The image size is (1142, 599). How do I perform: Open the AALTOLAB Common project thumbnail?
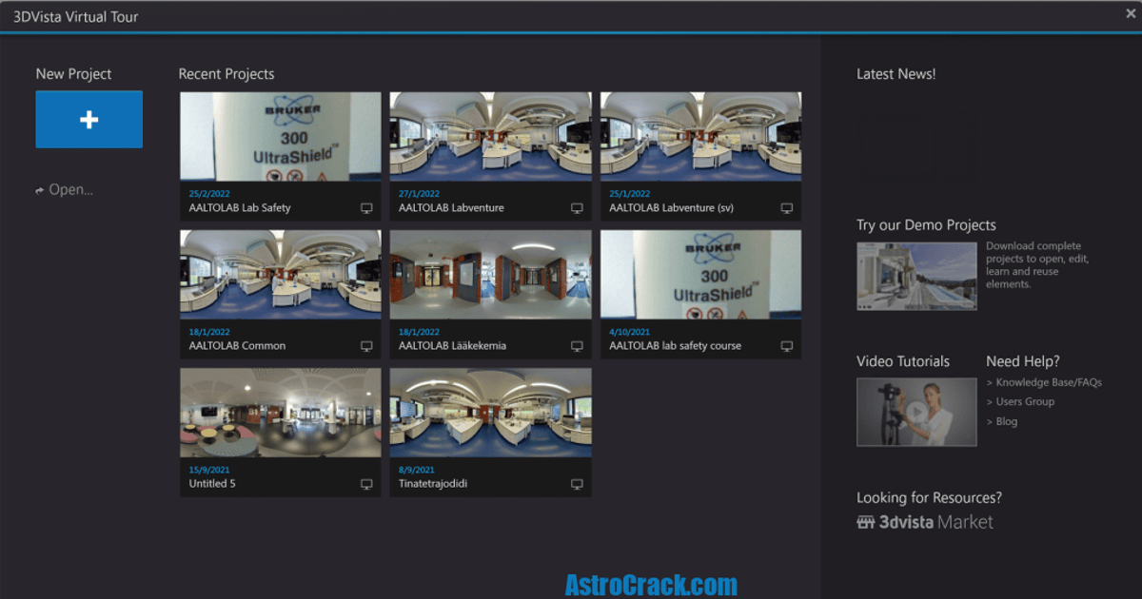(280, 276)
